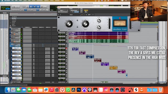Open Photoshop from the Dock
Image resolution: width=168 pixels, height=94 pixels.
pos(79,90)
